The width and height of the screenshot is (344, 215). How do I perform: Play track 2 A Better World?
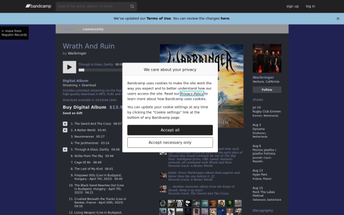coord(65,130)
